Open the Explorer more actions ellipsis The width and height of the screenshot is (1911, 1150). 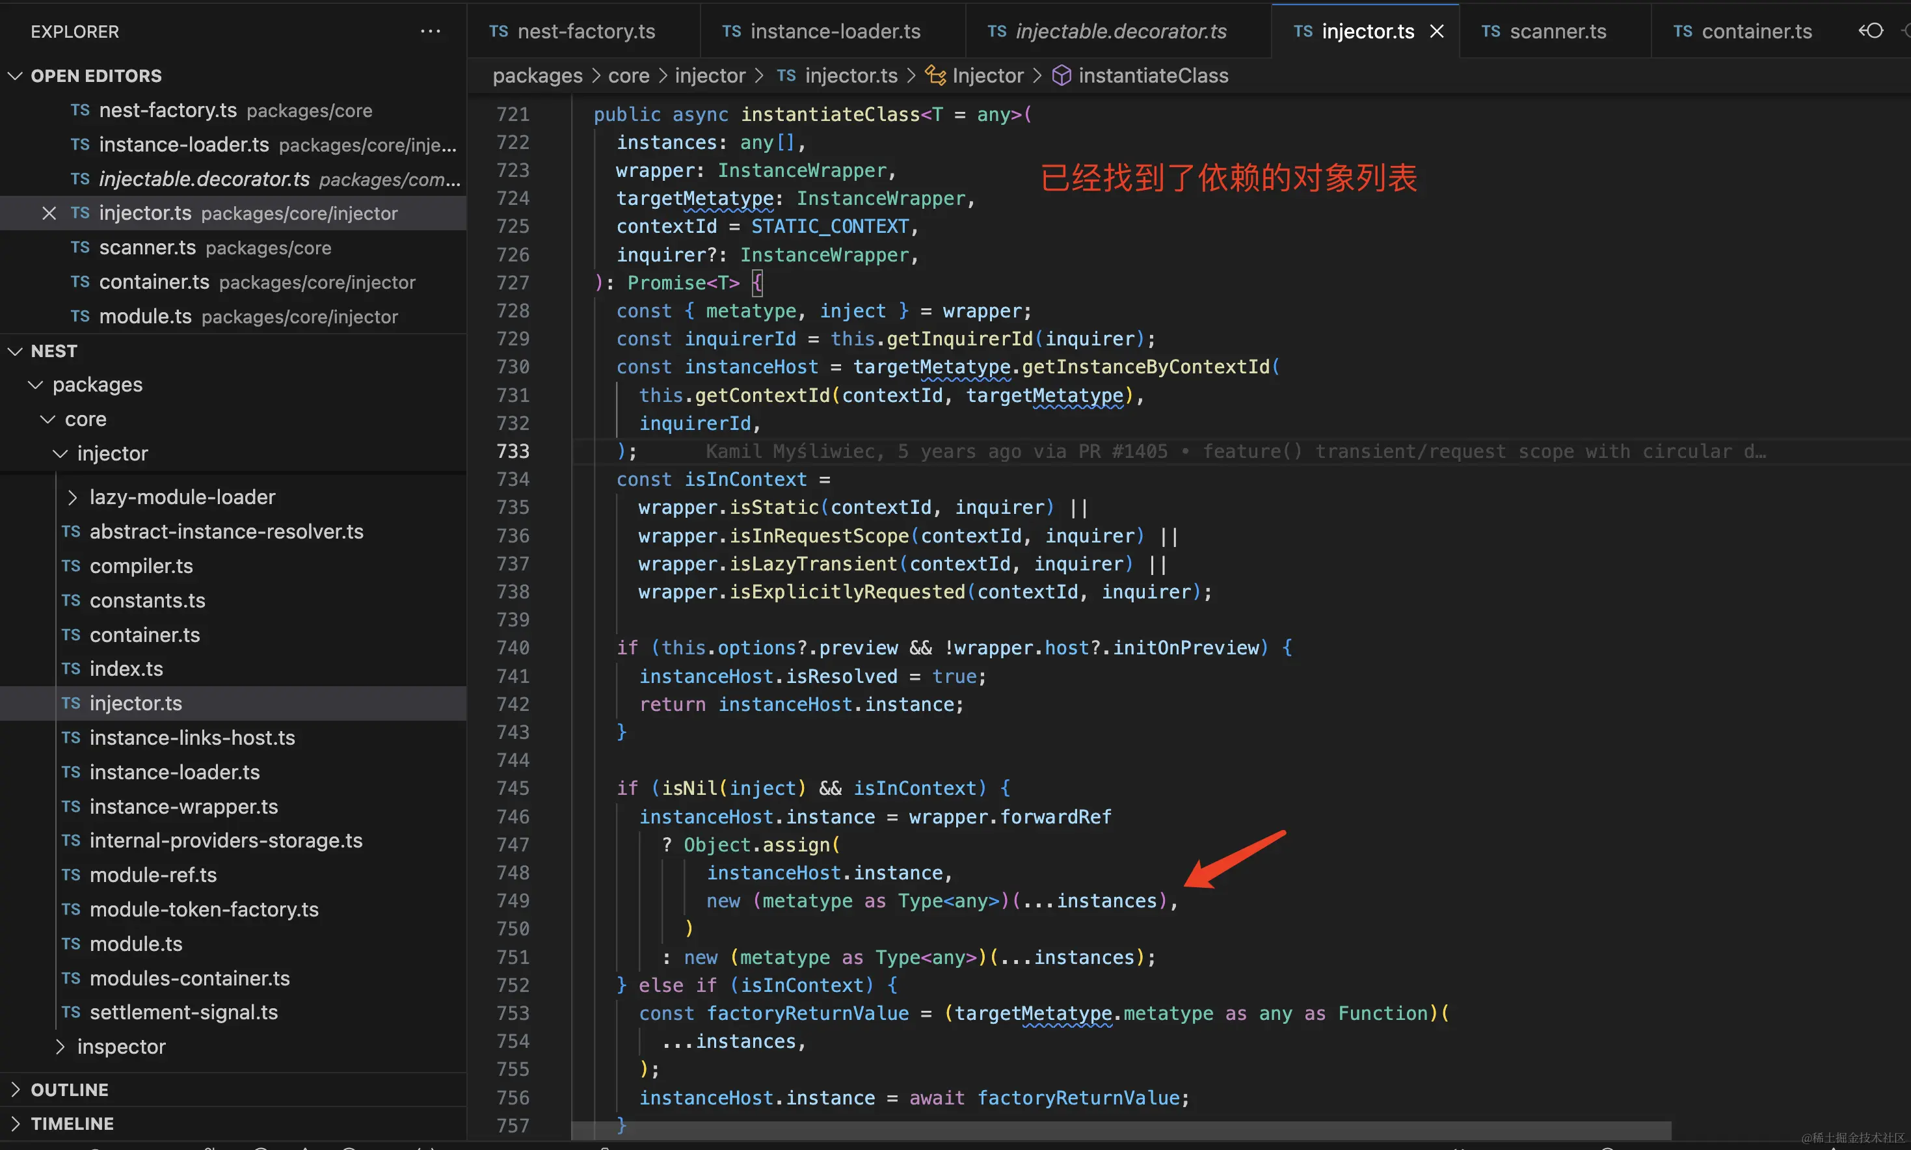(430, 32)
